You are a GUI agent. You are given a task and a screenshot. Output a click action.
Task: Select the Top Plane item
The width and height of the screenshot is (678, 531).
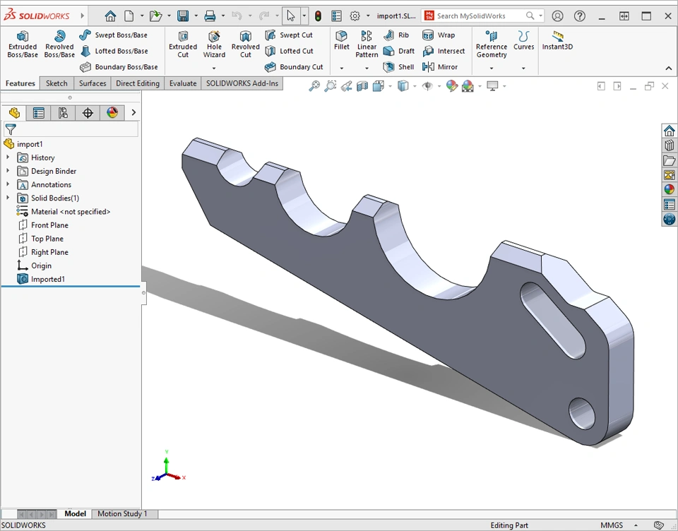pos(41,239)
